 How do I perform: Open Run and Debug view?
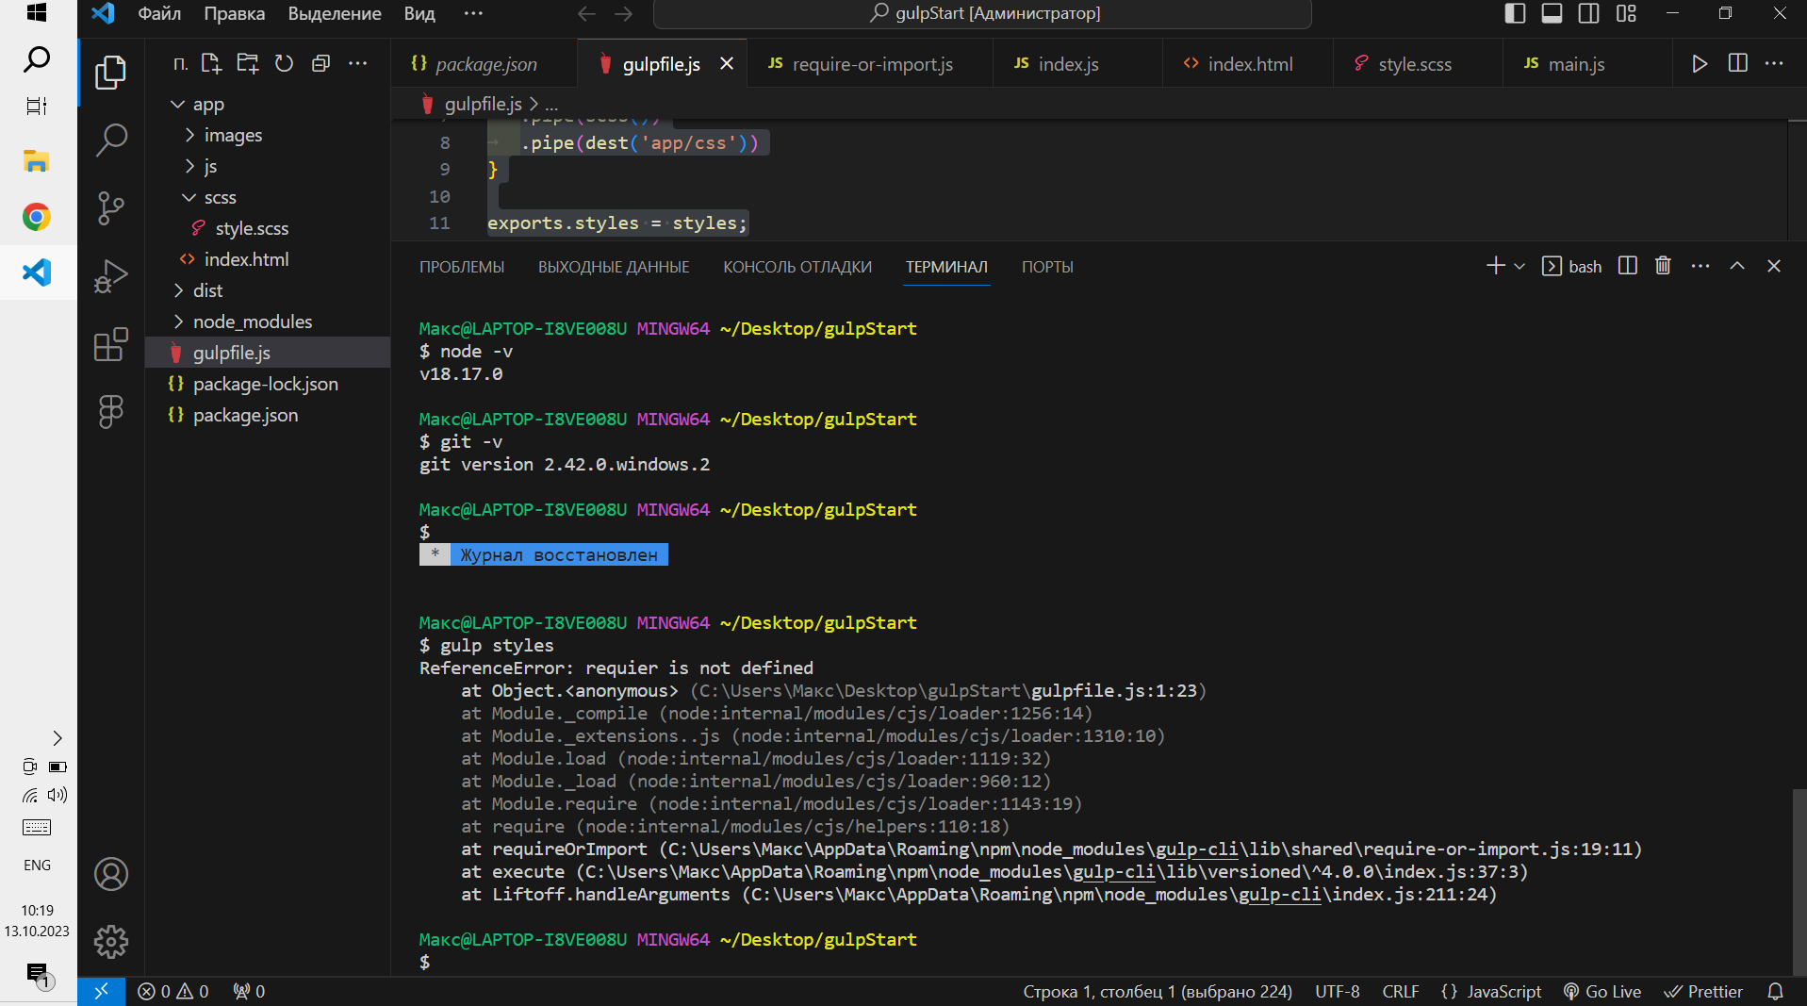tap(111, 276)
